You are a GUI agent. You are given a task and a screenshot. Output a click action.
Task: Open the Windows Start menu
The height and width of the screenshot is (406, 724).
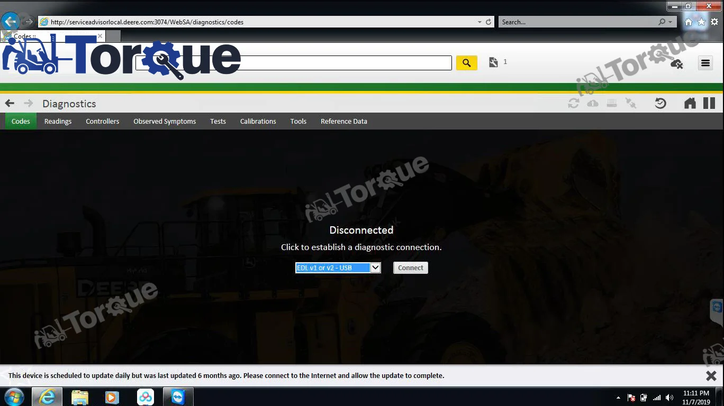(x=14, y=396)
